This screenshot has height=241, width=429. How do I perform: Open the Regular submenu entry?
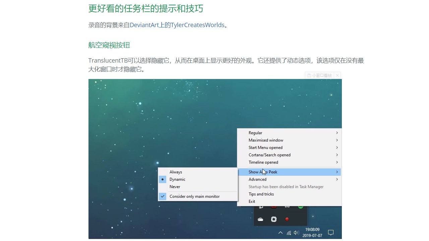tap(289, 133)
